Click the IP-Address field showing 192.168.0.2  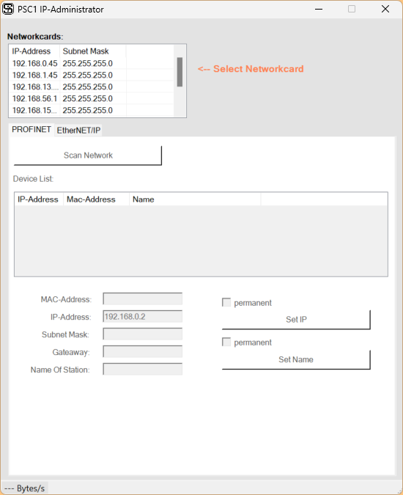coord(143,316)
